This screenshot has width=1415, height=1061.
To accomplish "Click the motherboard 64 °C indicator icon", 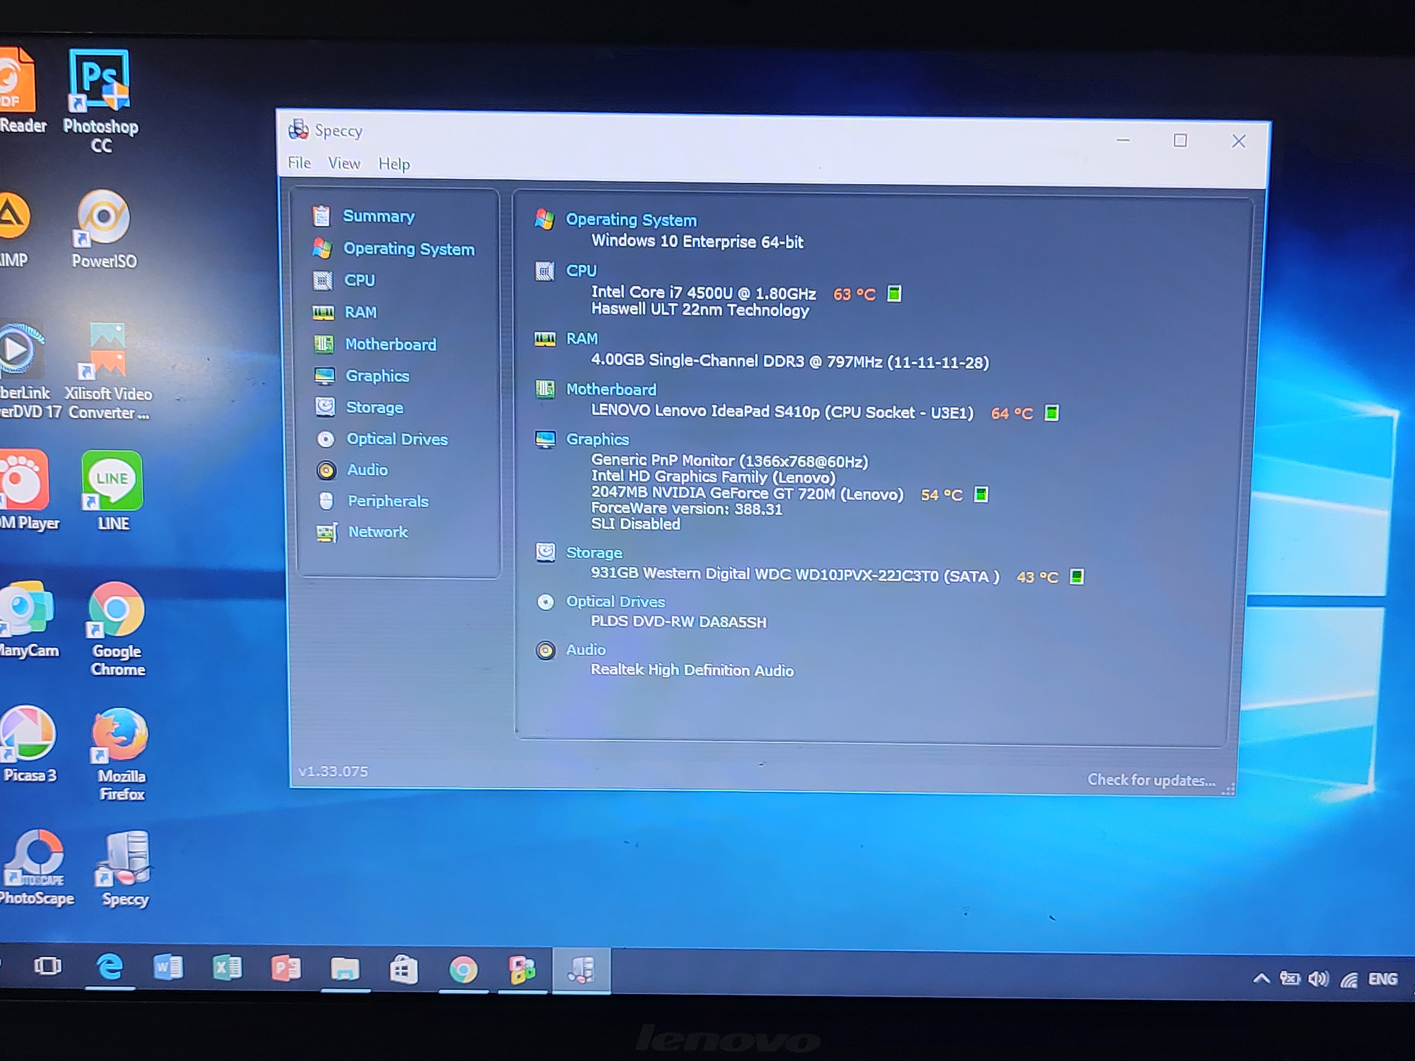I will point(1052,413).
